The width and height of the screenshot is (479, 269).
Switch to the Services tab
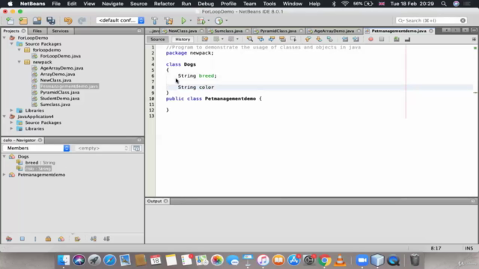coord(60,31)
